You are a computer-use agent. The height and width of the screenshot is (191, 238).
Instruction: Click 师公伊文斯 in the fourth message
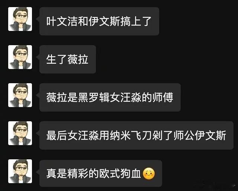[x=200, y=135]
